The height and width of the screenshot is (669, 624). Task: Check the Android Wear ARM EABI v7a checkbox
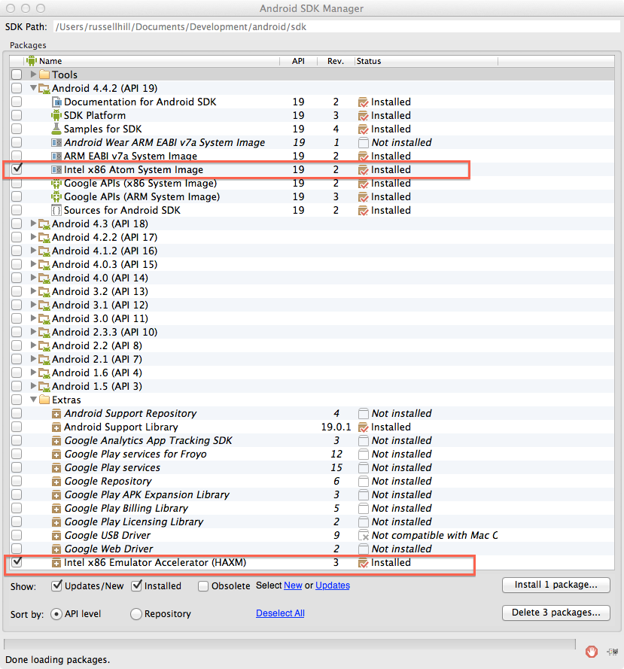tap(17, 142)
